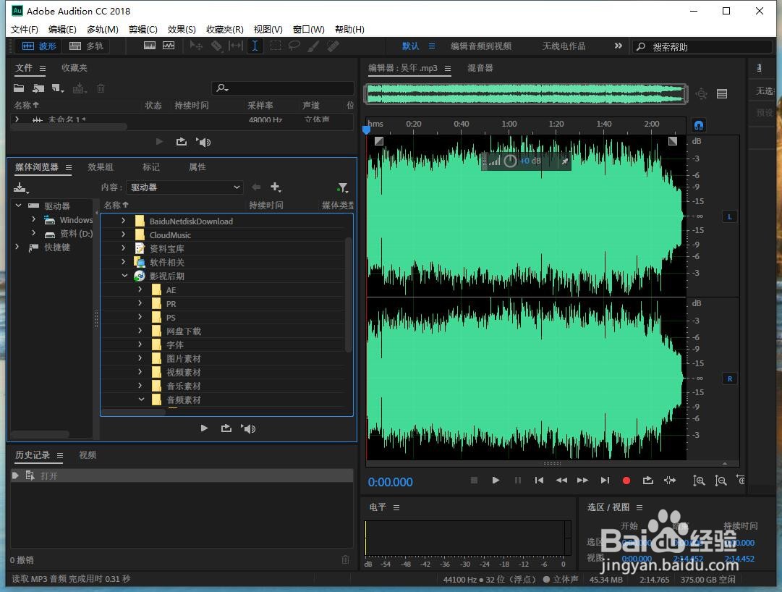Expand the BaiduNetdiskDownload folder
782x592 pixels.
(123, 221)
